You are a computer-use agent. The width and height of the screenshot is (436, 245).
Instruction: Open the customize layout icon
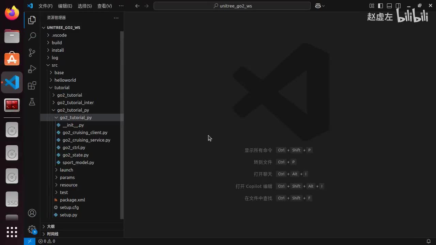coord(372,6)
